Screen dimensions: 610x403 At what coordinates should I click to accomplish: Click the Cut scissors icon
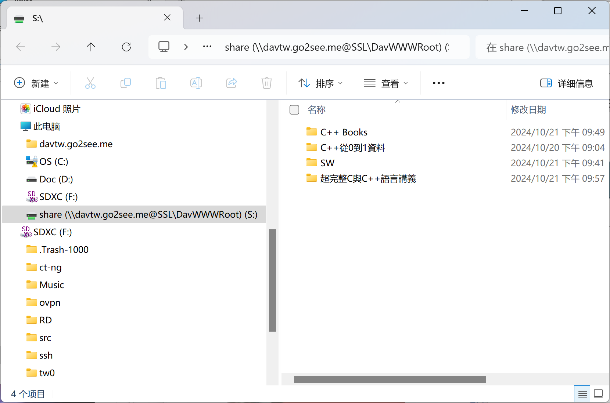coord(90,83)
